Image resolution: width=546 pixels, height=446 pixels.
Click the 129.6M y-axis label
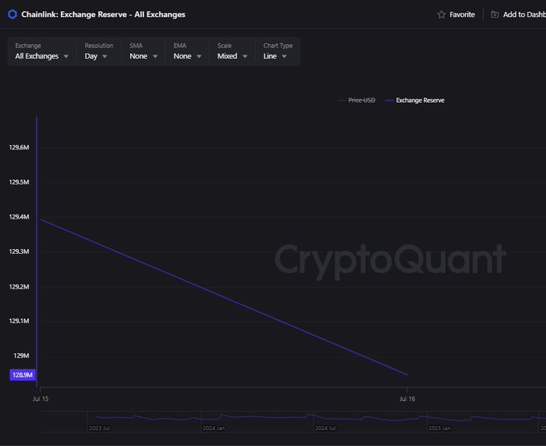tap(19, 147)
